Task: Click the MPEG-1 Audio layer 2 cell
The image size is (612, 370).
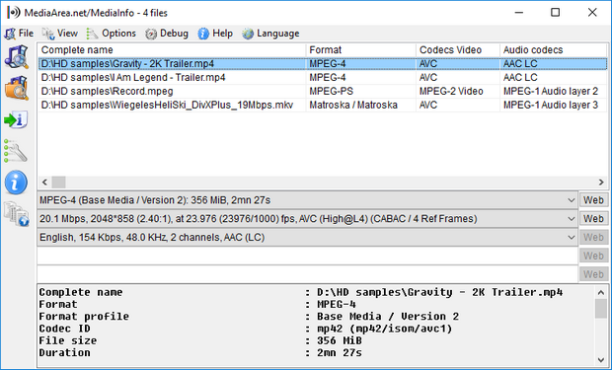Action: pyautogui.click(x=551, y=92)
